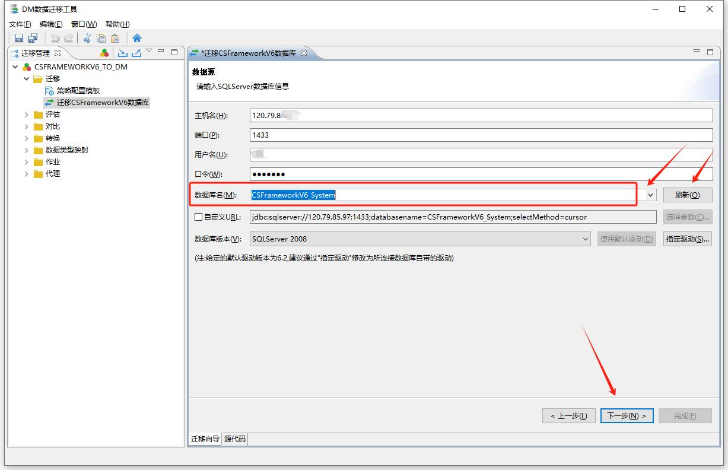Maximize the editor area
This screenshot has width=728, height=470.
710,52
